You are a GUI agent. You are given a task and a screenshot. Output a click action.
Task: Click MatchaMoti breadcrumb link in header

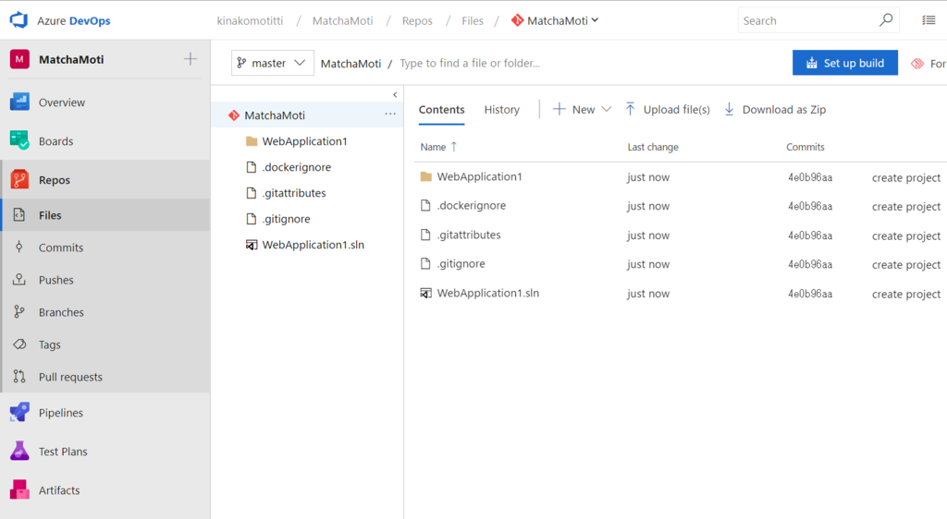coord(342,20)
